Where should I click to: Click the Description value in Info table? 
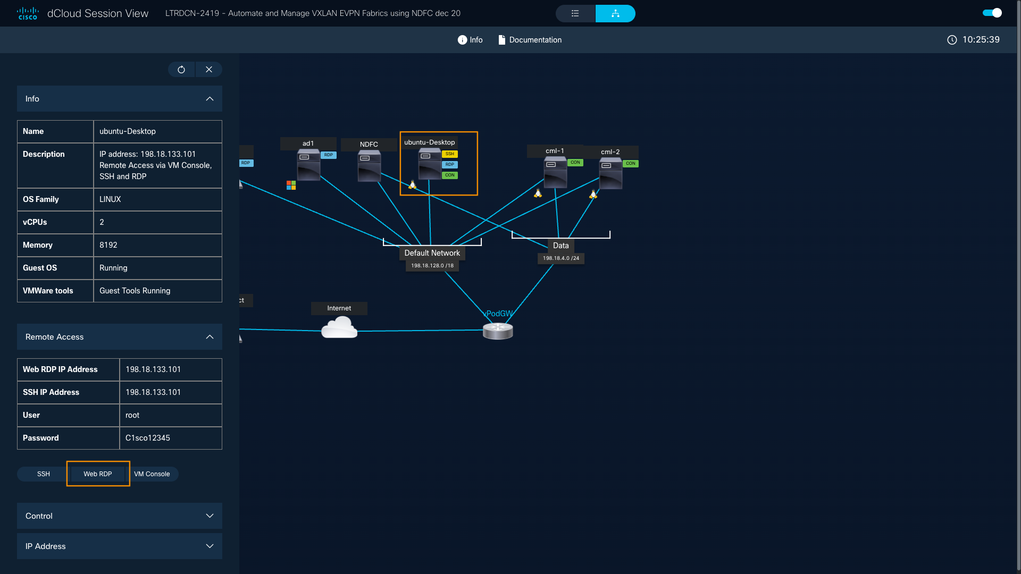pyautogui.click(x=155, y=165)
